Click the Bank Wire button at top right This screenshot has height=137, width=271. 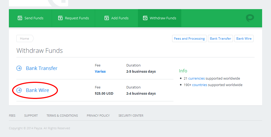tap(244, 39)
